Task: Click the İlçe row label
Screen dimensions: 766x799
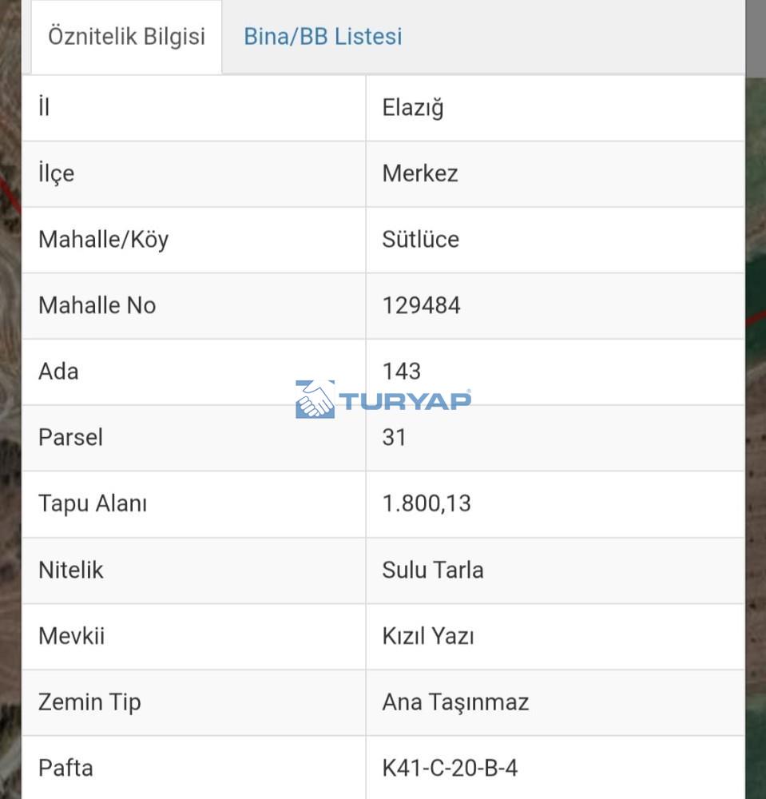Action: click(57, 173)
